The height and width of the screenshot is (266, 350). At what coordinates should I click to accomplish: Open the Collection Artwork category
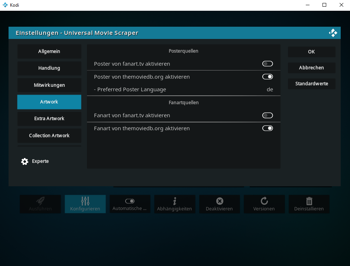tap(49, 135)
